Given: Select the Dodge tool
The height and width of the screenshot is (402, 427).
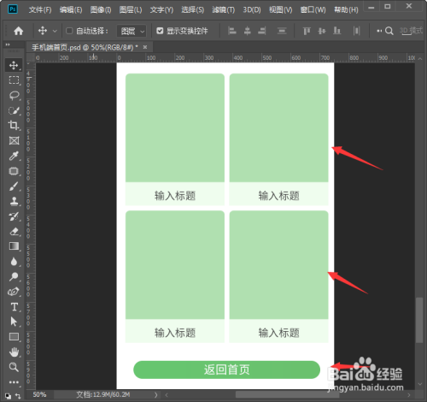Looking at the screenshot, I should point(14,276).
